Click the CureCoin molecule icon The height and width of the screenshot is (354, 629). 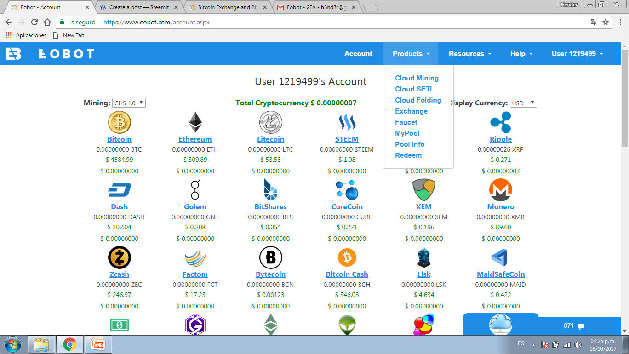347,190
